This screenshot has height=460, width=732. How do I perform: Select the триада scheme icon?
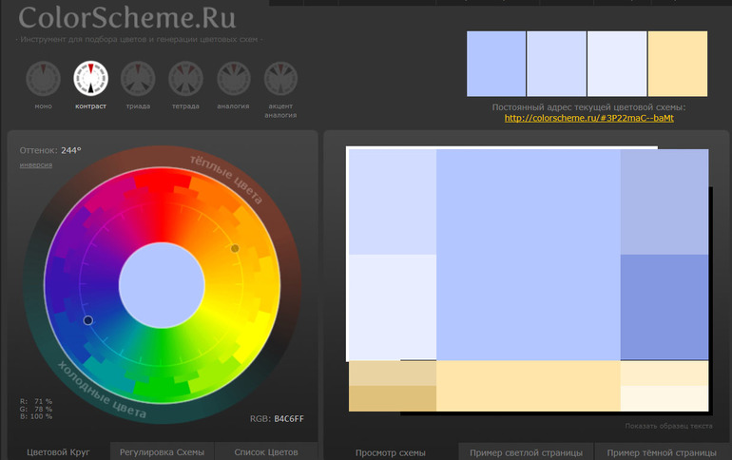coord(138,78)
